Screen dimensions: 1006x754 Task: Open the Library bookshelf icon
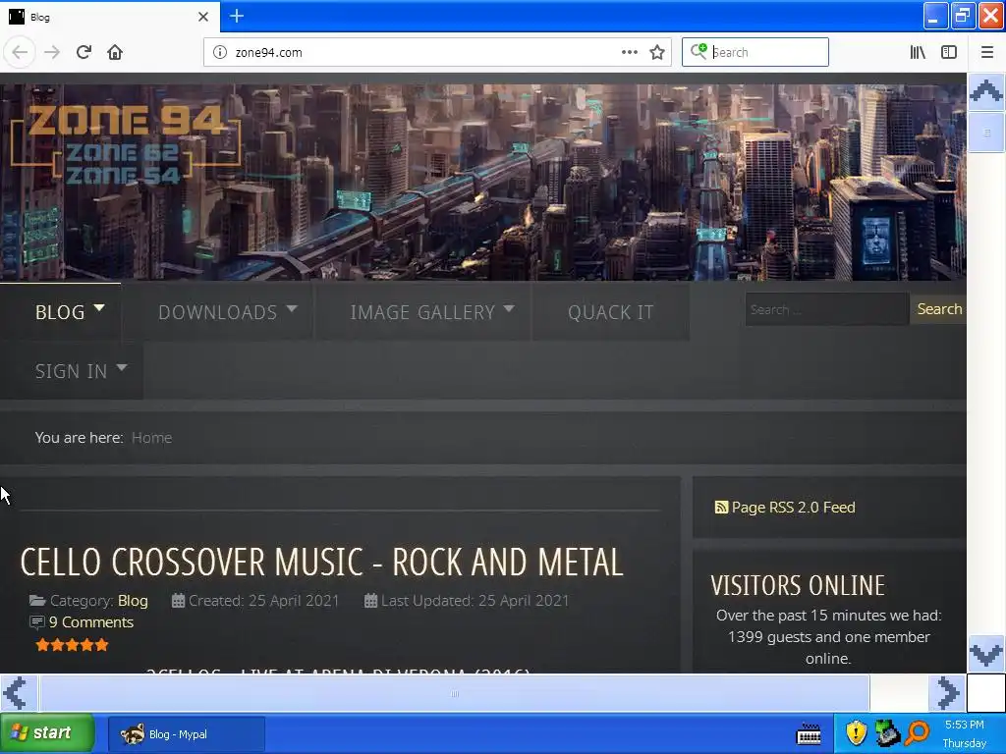click(918, 52)
